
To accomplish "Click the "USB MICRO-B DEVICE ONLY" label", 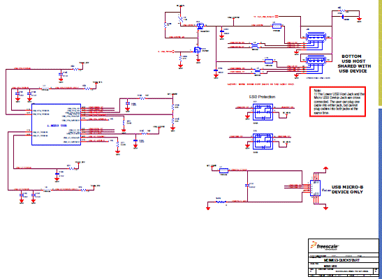I will coord(347,190).
